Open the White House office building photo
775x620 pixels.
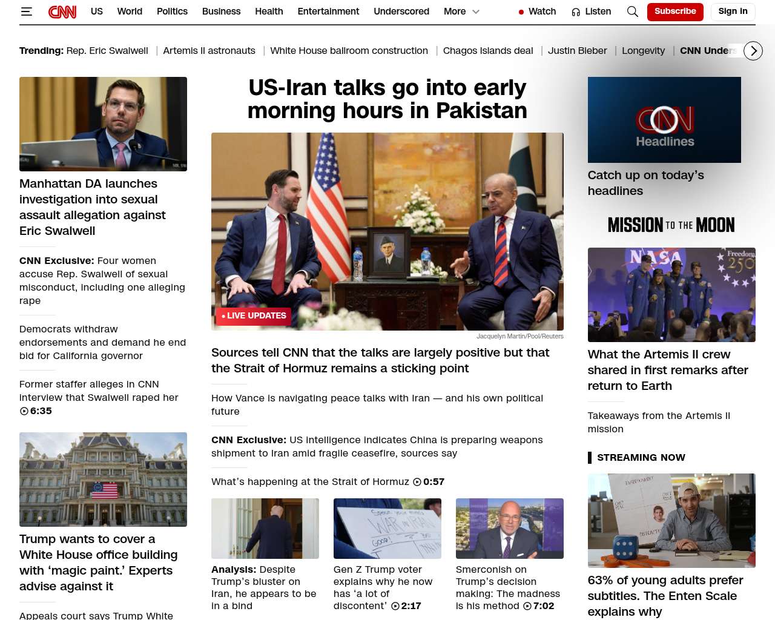pyautogui.click(x=103, y=480)
